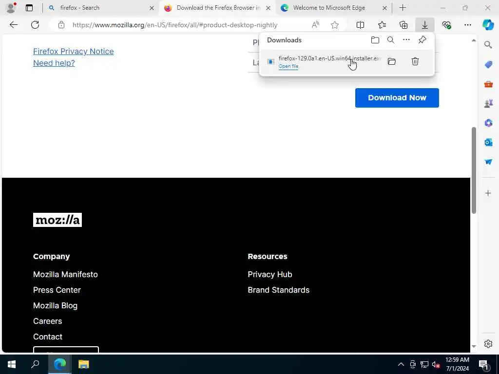Click the scrollbar down arrow

pos(474,346)
